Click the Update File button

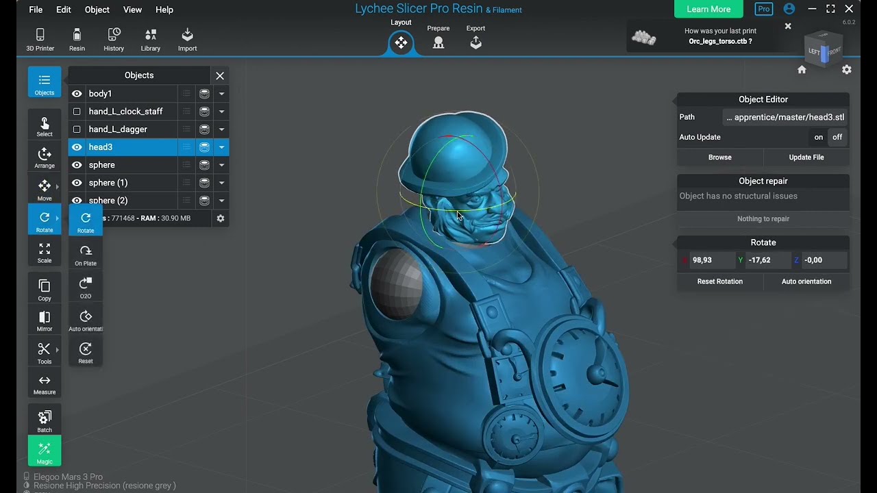click(806, 157)
